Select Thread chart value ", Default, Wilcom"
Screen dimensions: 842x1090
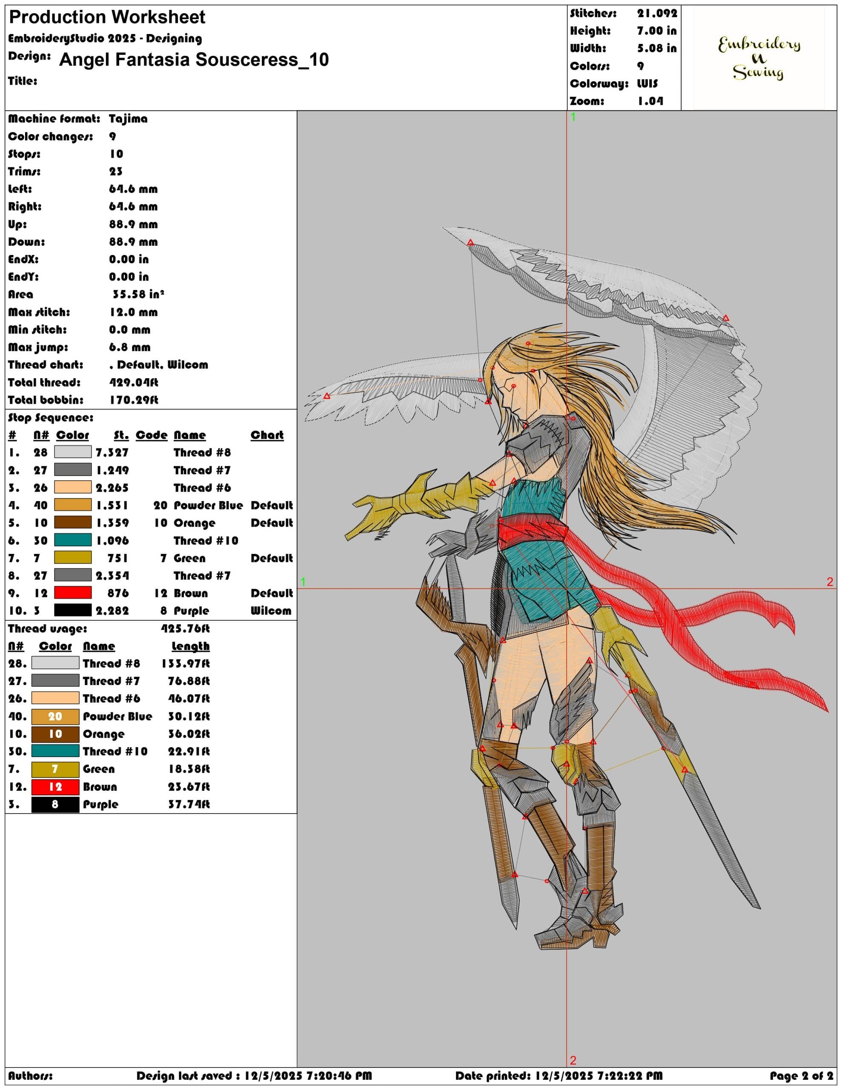159,365
